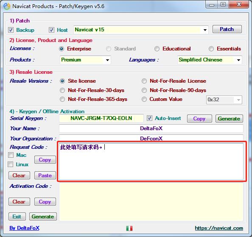Click the Exit button
The image size is (252, 237).
tap(17, 217)
